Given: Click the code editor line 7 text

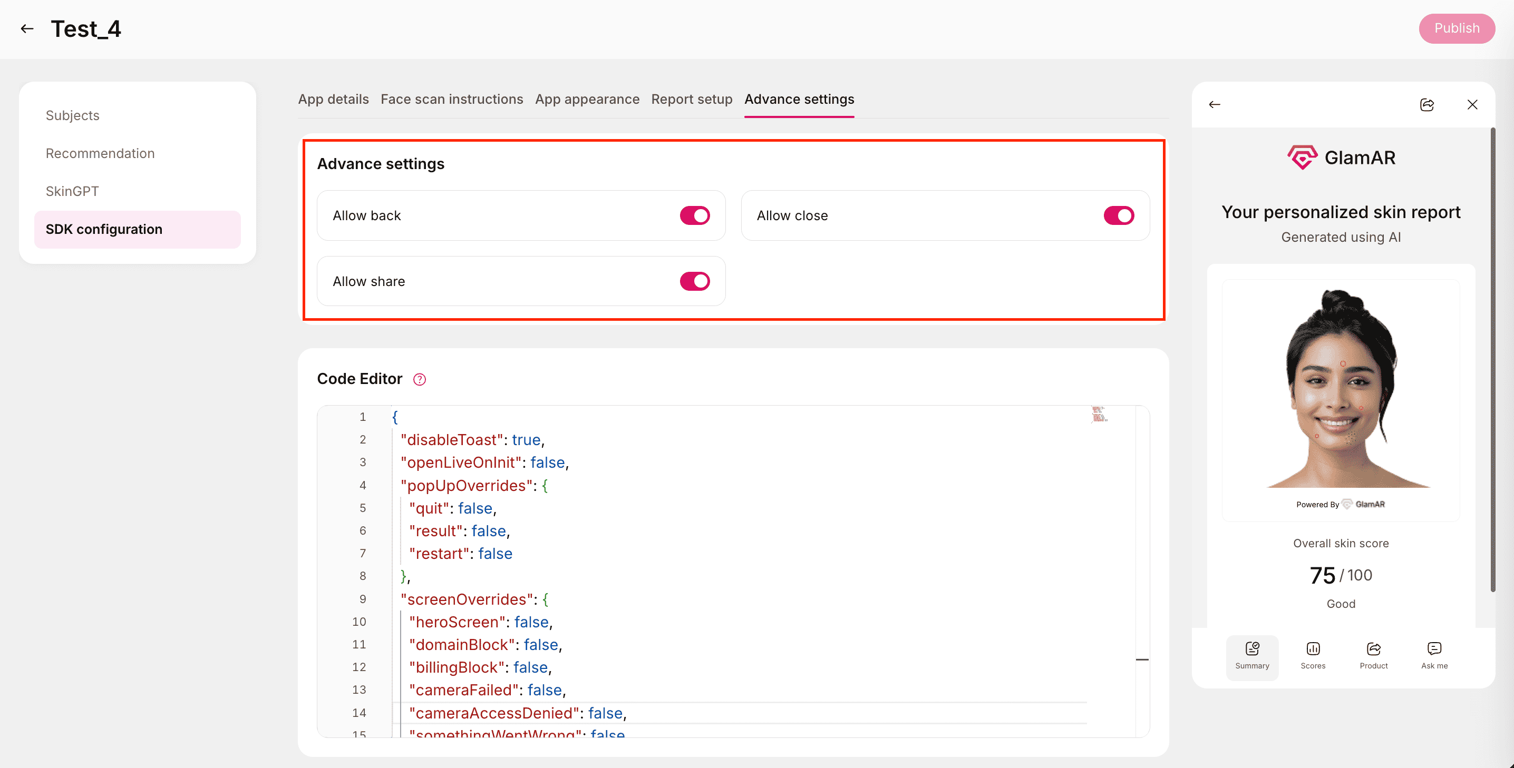Looking at the screenshot, I should tap(460, 554).
